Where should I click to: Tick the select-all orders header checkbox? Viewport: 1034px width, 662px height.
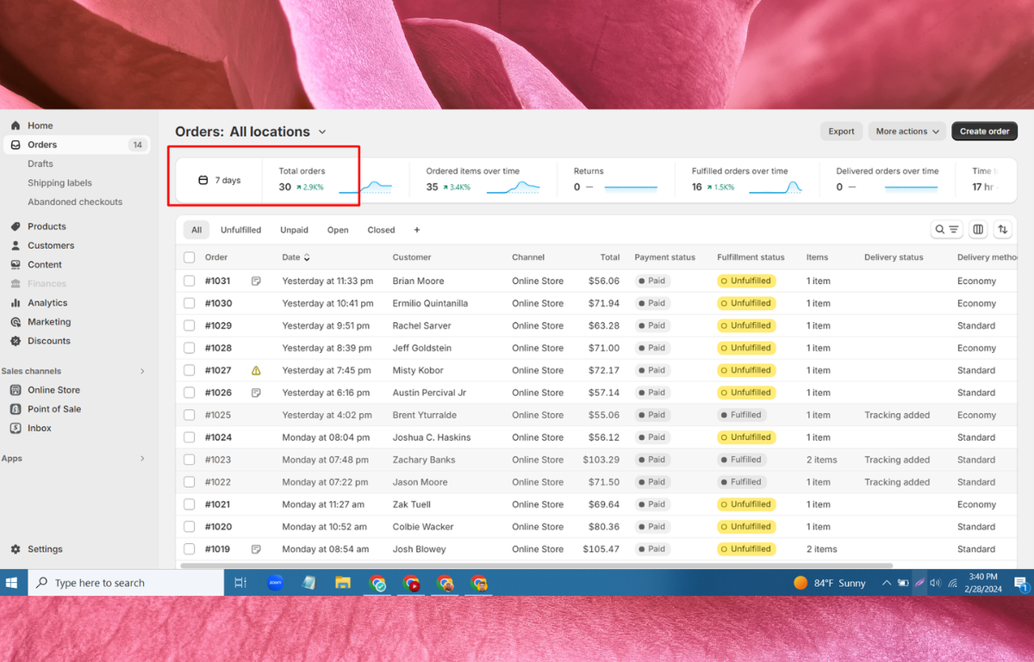(x=190, y=257)
